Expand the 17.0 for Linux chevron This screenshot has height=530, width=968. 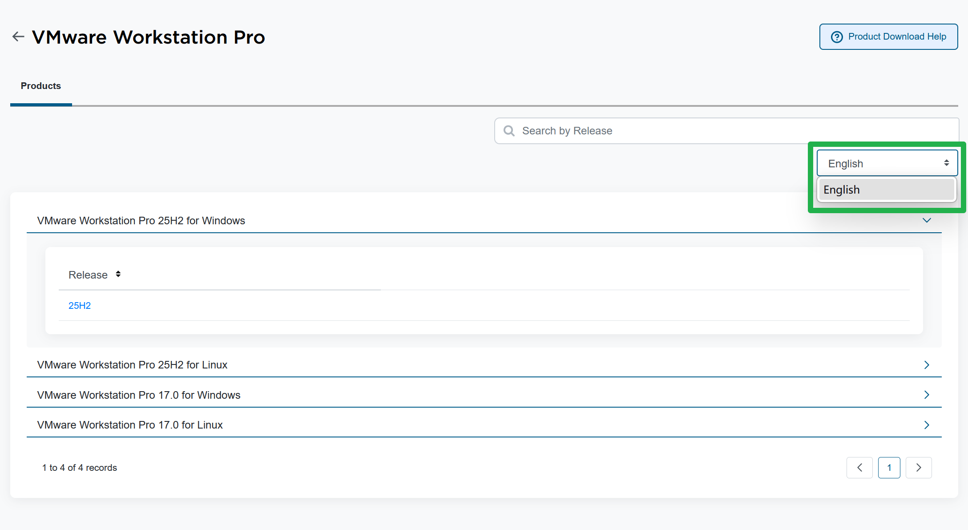[927, 425]
